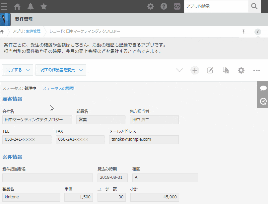The height and width of the screenshot is (204, 268).
Task: Click ステータス: 処理中 label
Action: click(19, 89)
